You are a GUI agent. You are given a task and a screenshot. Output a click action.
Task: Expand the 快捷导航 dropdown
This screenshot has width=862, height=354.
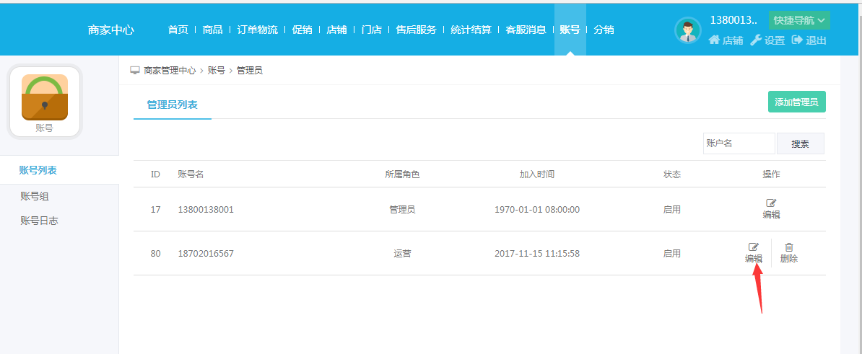799,20
